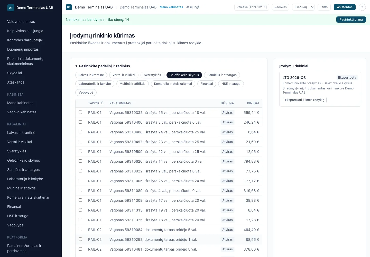This screenshot has width=370, height=257.
Task: Open the Vadovas guide button
Action: tap(280, 7)
